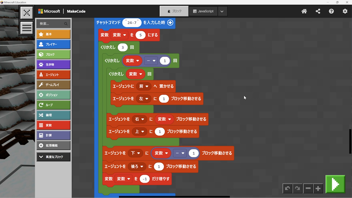The width and height of the screenshot is (352, 198).
Task: Zoom in with the plus icon
Action: [318, 188]
